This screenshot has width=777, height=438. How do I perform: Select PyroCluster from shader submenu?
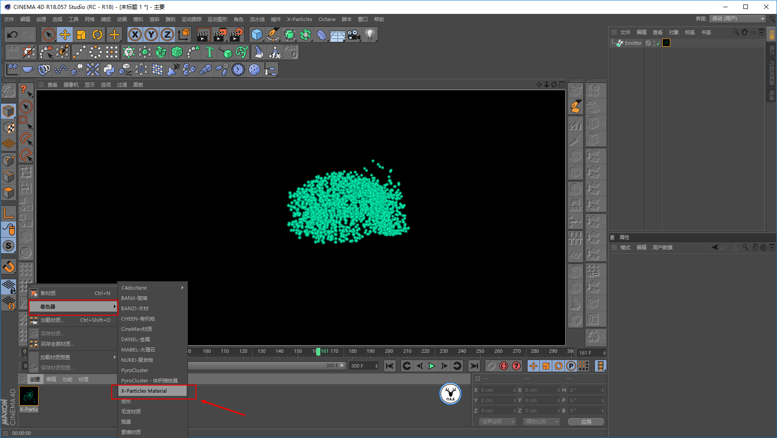(153, 370)
